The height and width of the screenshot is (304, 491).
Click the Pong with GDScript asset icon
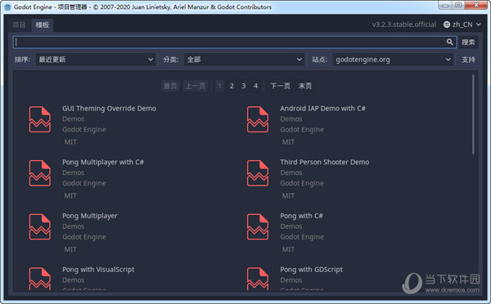click(258, 279)
